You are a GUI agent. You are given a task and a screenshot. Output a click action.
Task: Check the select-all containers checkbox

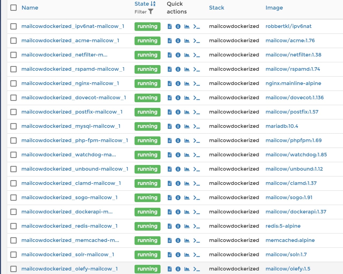pos(13,7)
